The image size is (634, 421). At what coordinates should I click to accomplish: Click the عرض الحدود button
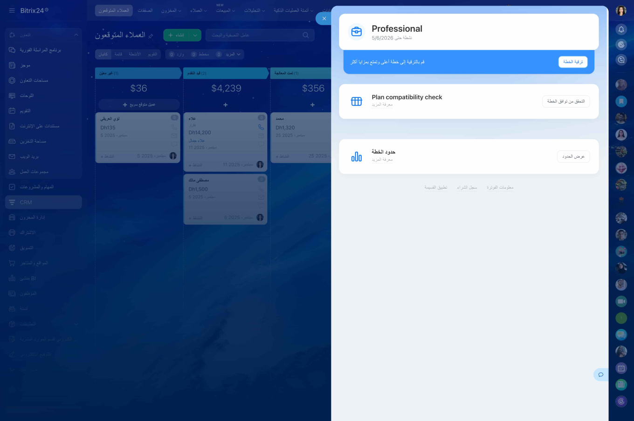pos(573,156)
